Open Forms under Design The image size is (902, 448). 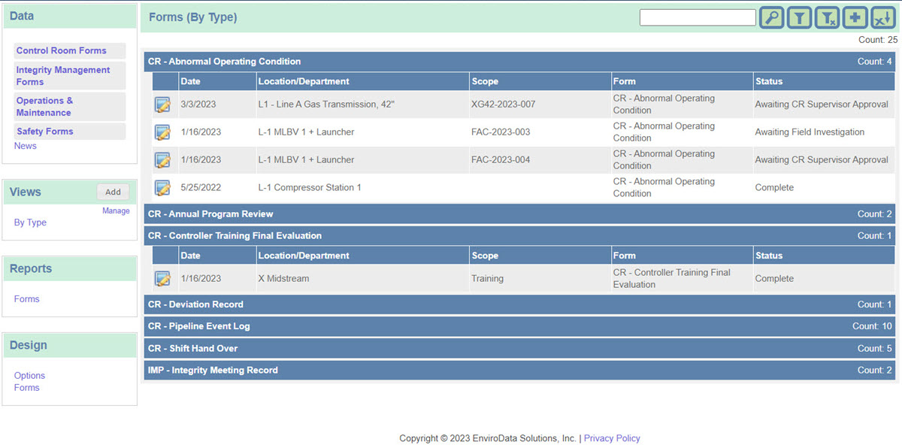pyautogui.click(x=26, y=388)
